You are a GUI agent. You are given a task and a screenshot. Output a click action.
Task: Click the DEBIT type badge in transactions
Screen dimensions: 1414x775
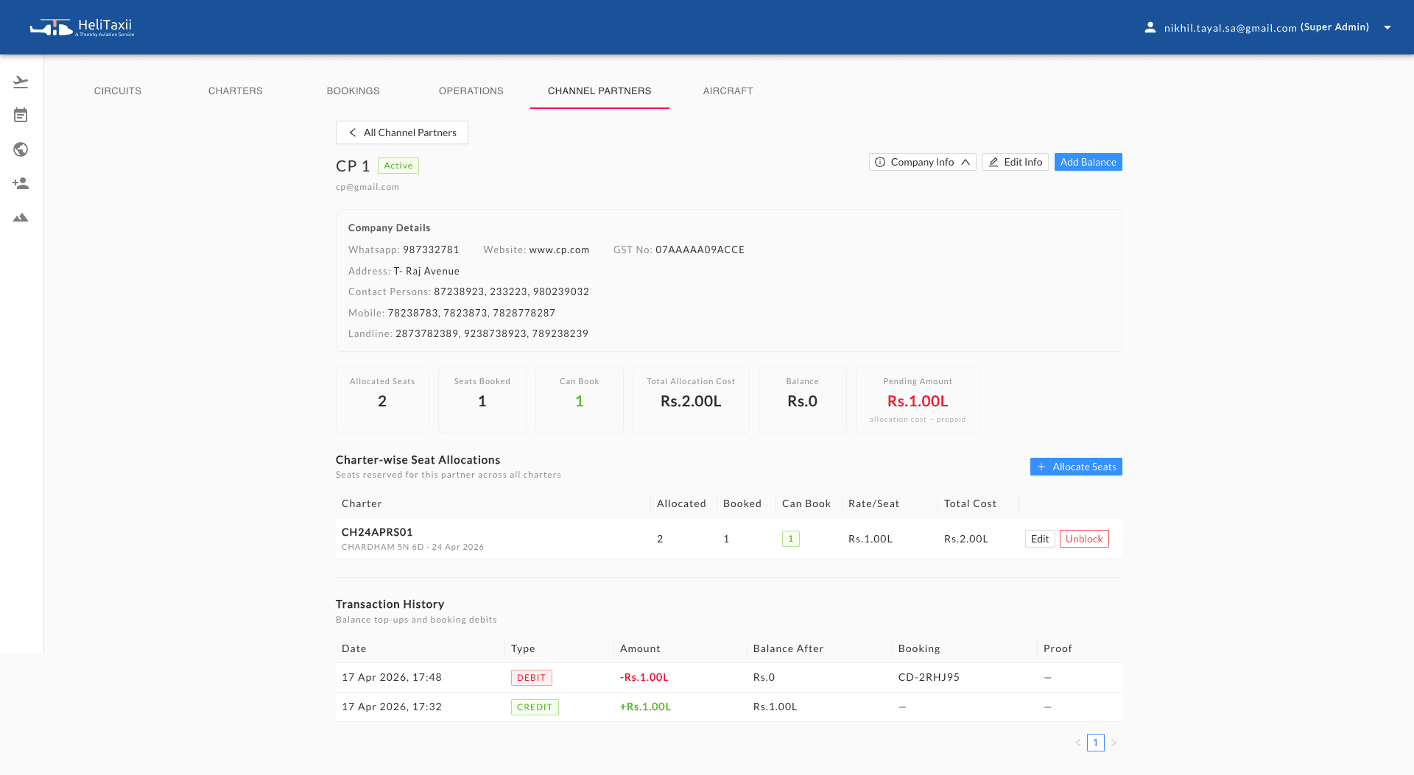point(532,677)
